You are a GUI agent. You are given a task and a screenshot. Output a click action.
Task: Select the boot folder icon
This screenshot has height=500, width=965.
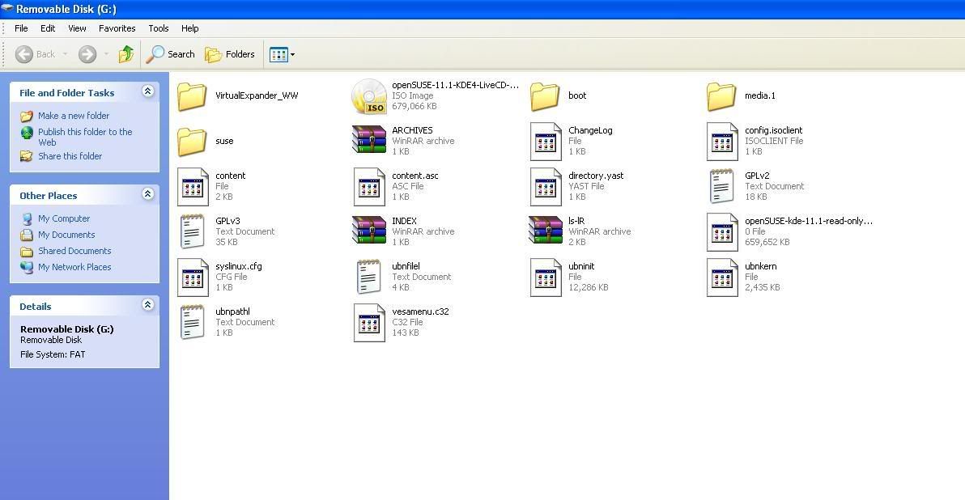545,96
